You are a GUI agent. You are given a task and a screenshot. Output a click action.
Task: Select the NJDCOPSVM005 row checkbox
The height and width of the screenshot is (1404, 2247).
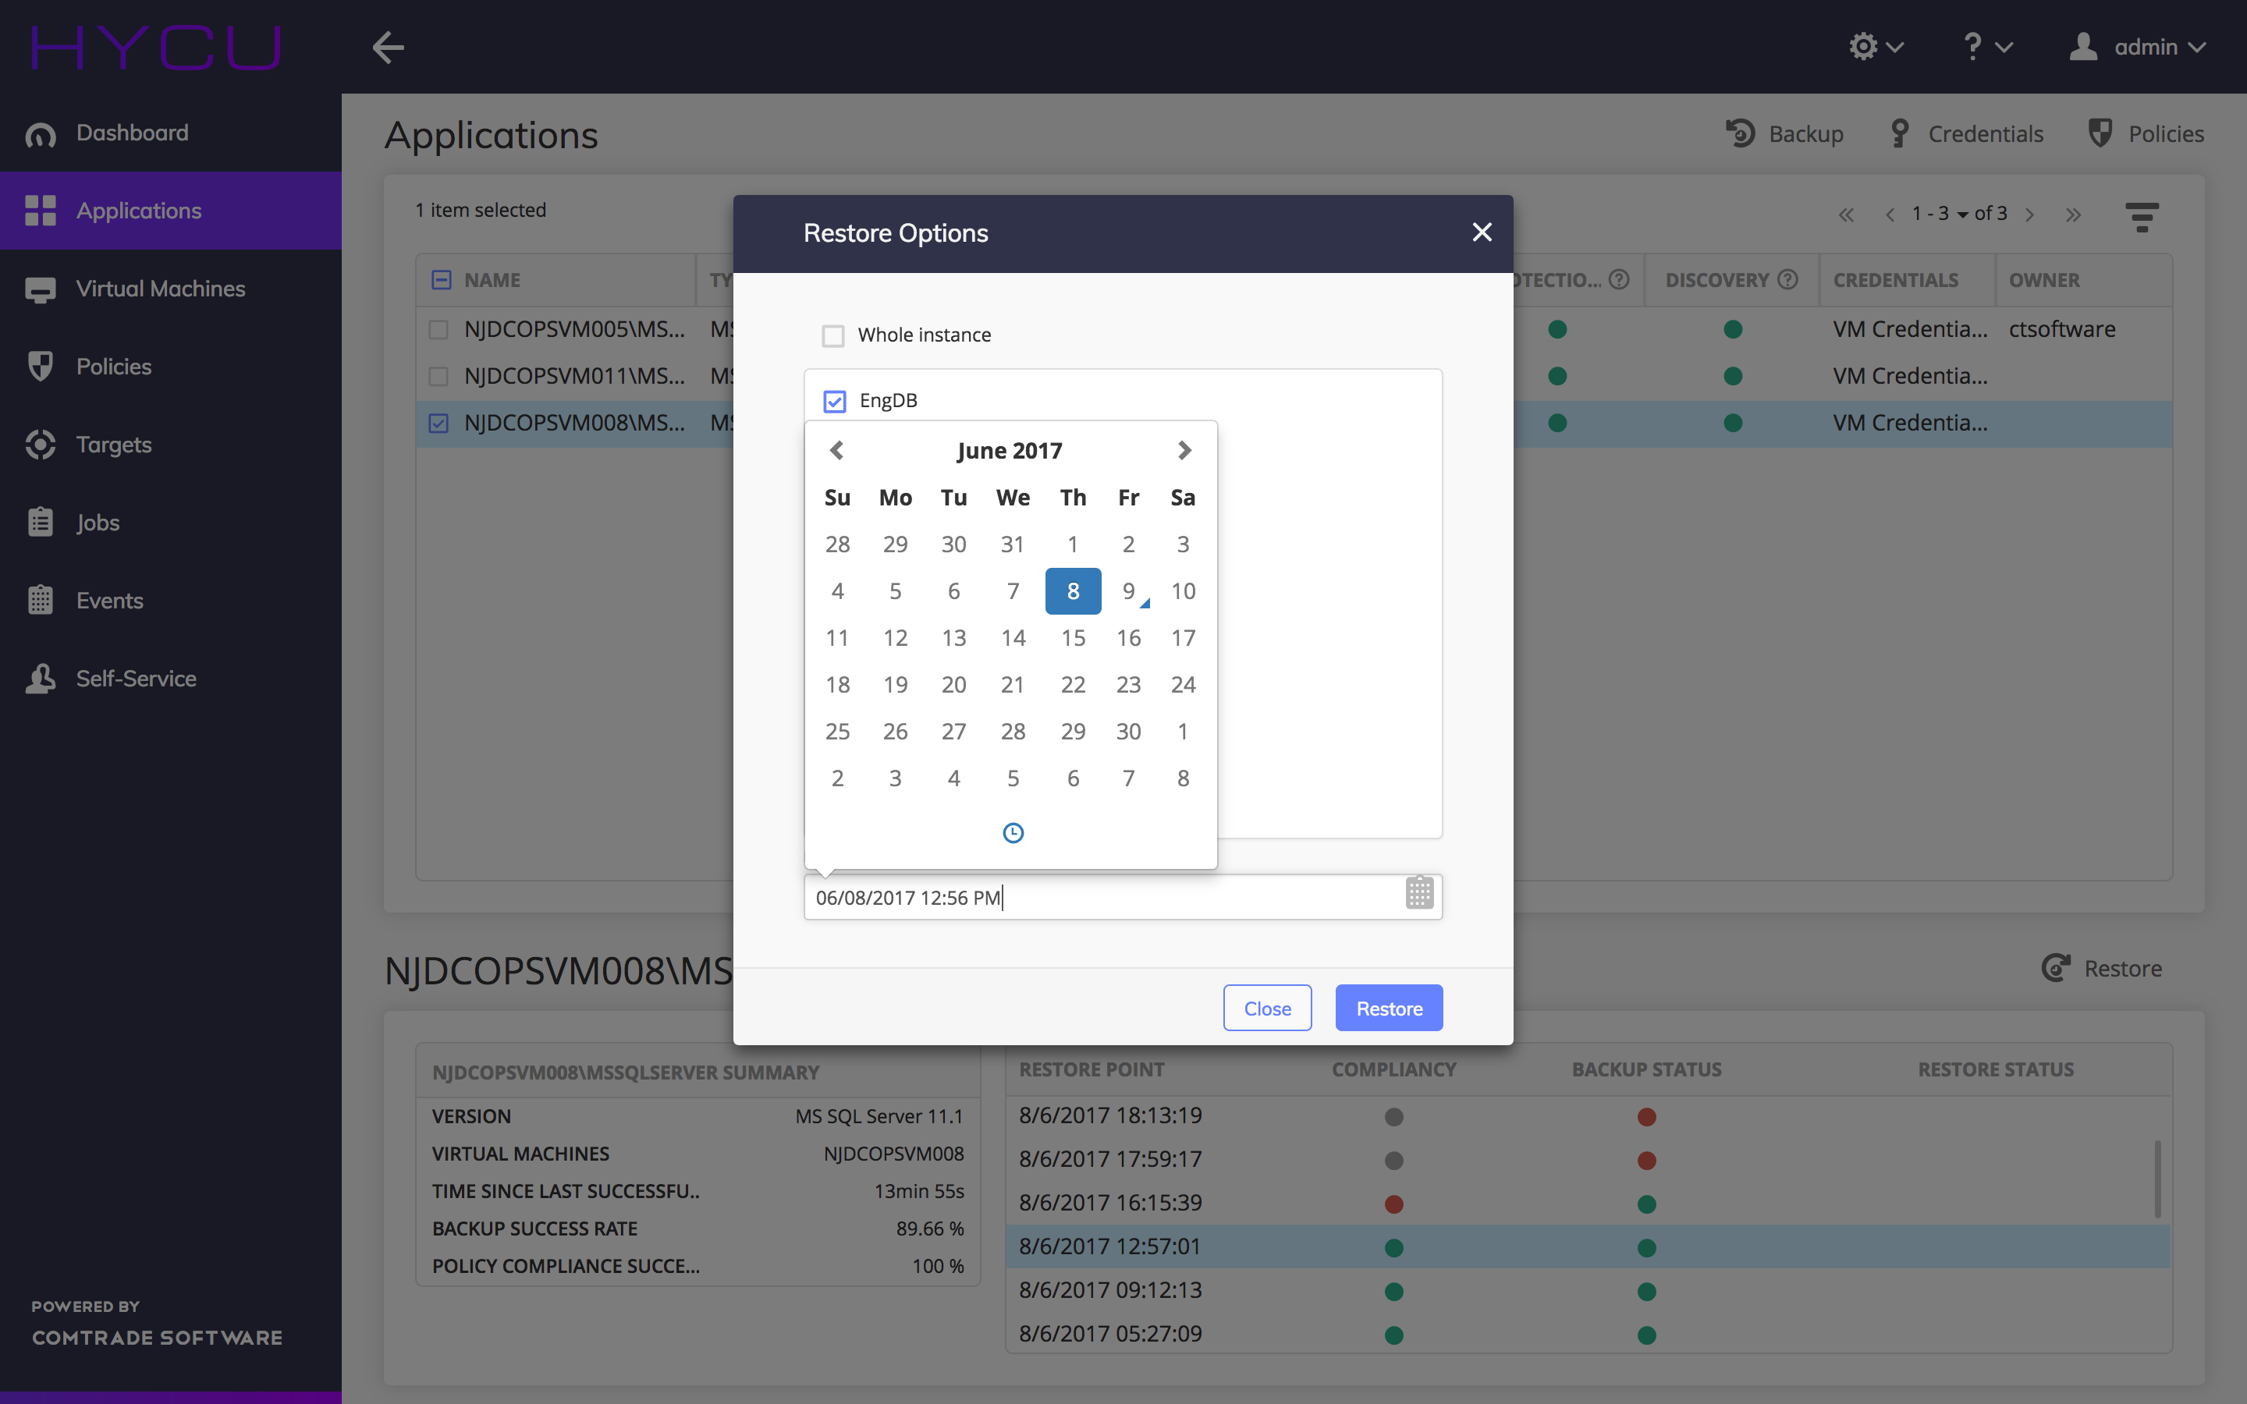point(438,330)
